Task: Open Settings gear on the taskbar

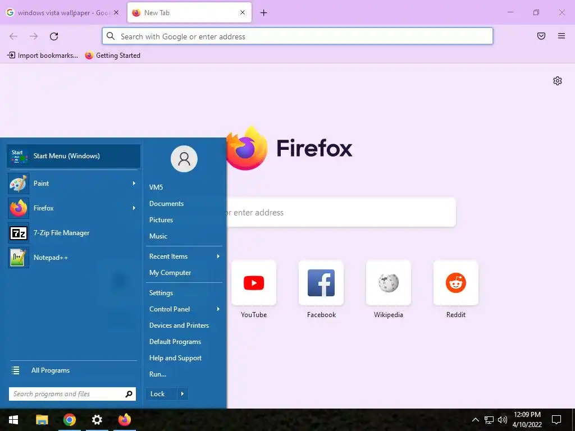Action: pyautogui.click(x=97, y=420)
